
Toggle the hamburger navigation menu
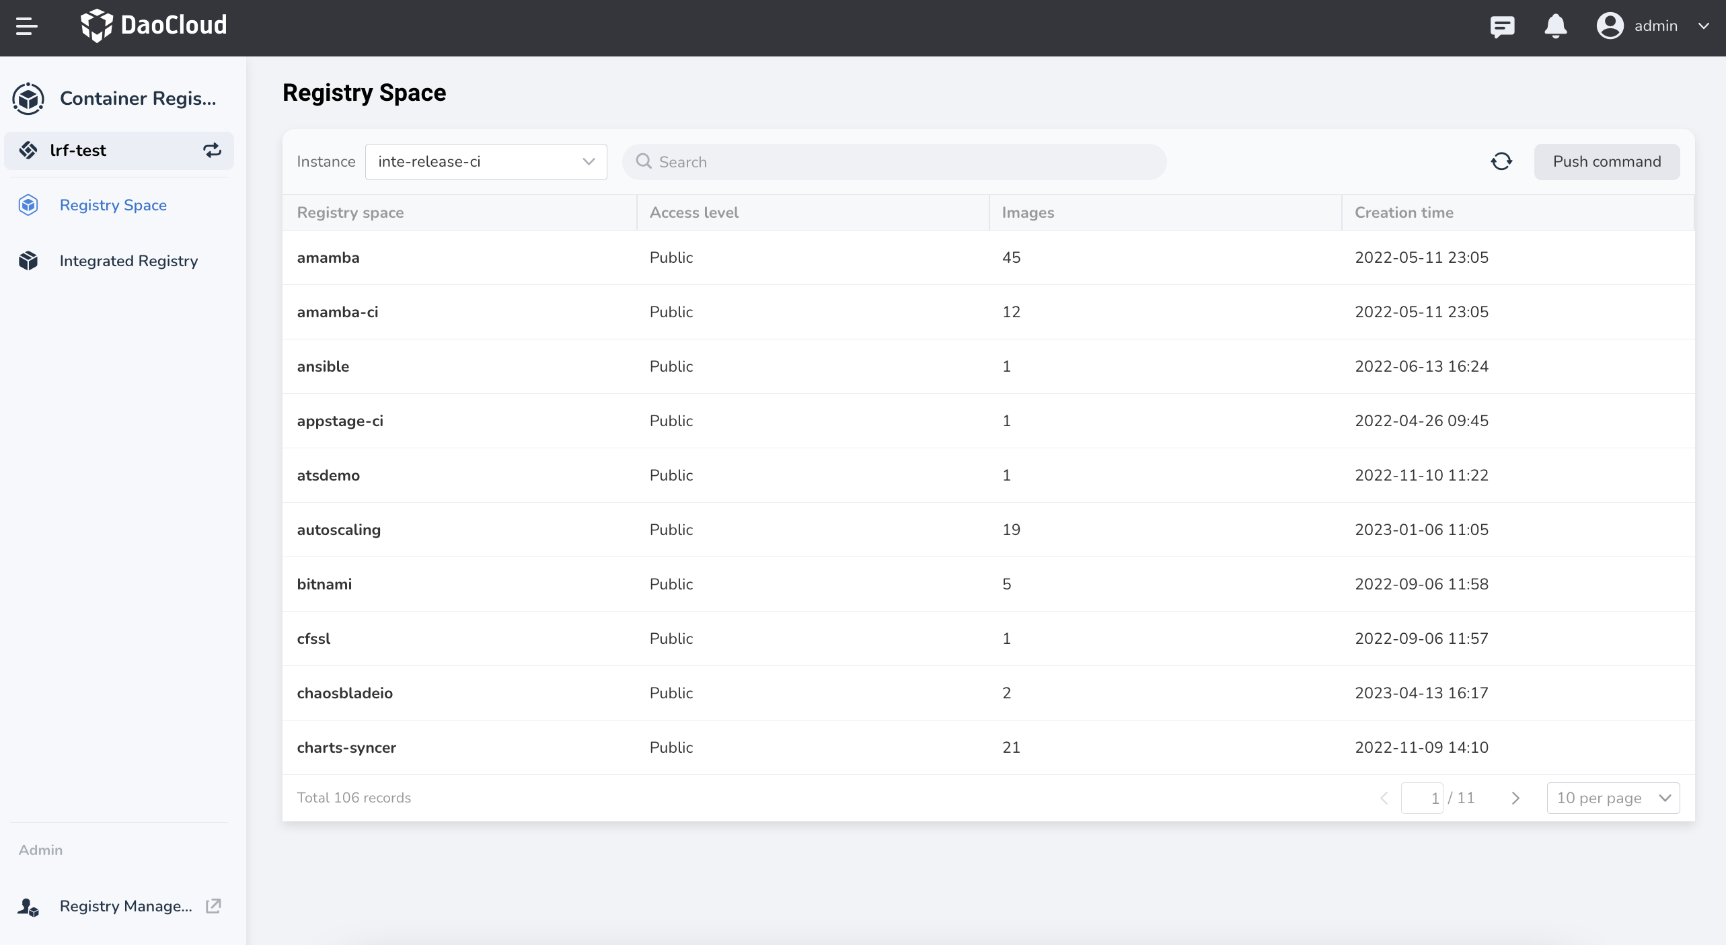pyautogui.click(x=26, y=26)
